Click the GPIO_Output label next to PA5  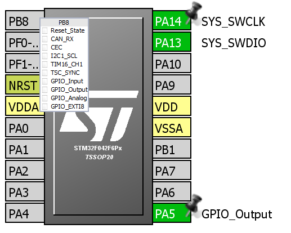click(237, 214)
